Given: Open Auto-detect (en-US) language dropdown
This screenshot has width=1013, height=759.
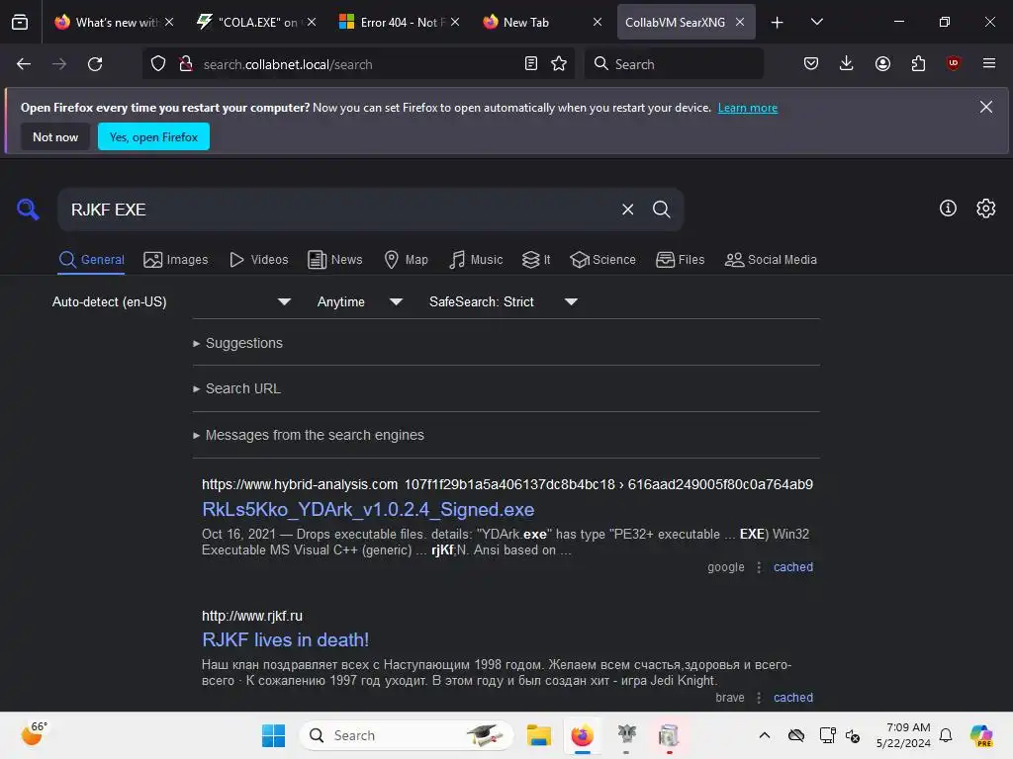Looking at the screenshot, I should coord(171,301).
